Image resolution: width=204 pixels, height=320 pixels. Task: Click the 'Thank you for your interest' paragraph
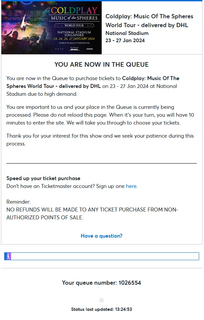click(100, 140)
